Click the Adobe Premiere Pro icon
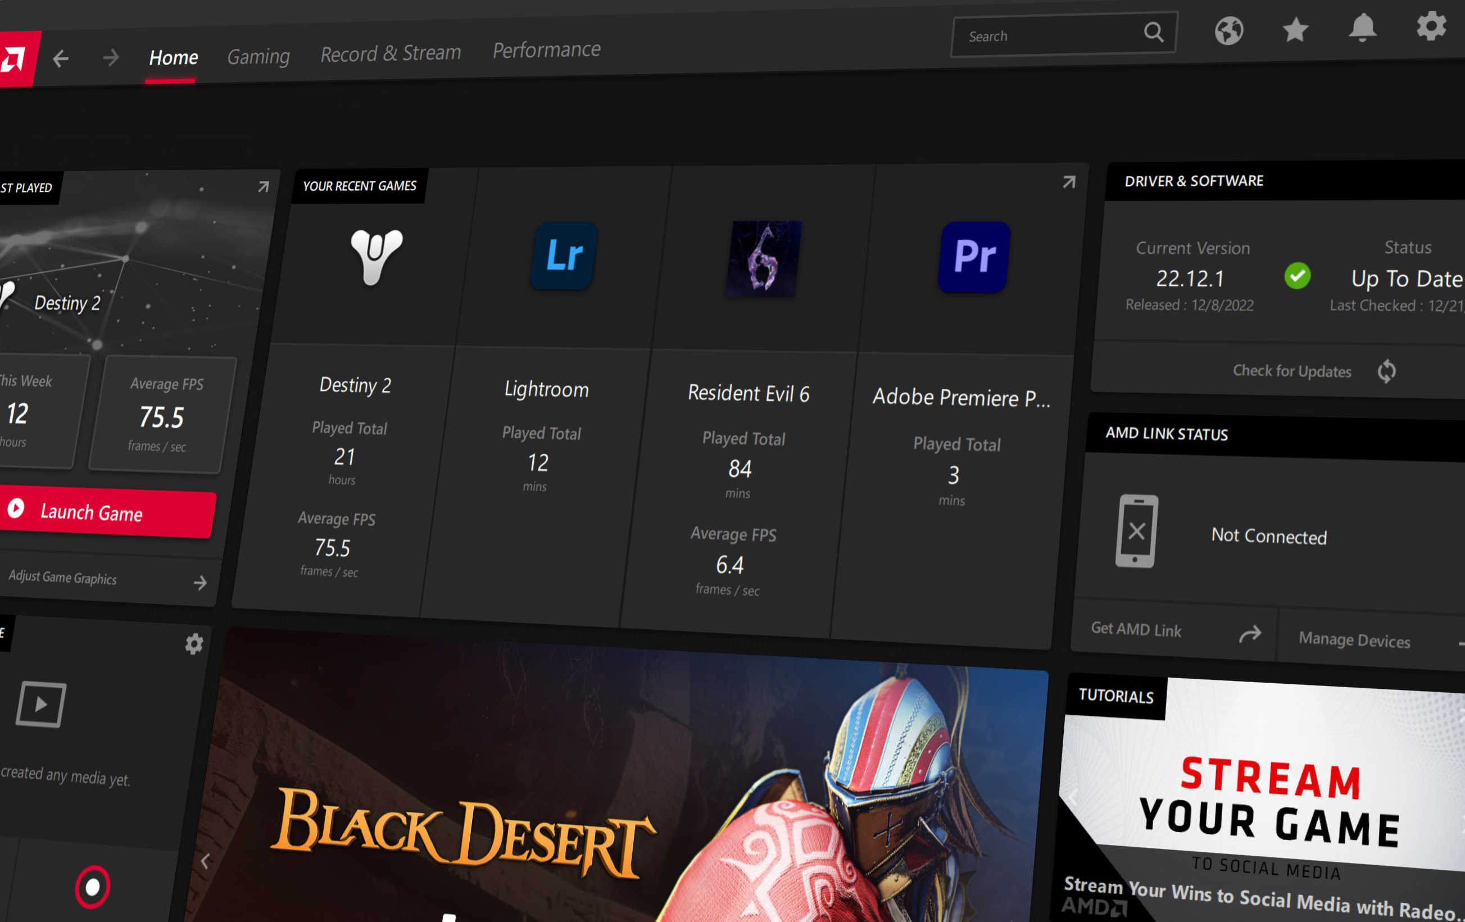Image resolution: width=1465 pixels, height=922 pixels. click(x=972, y=258)
